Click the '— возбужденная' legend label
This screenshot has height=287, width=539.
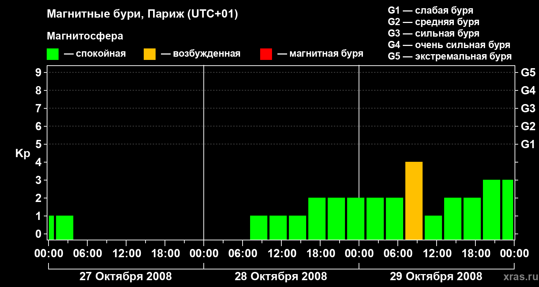coord(201,54)
